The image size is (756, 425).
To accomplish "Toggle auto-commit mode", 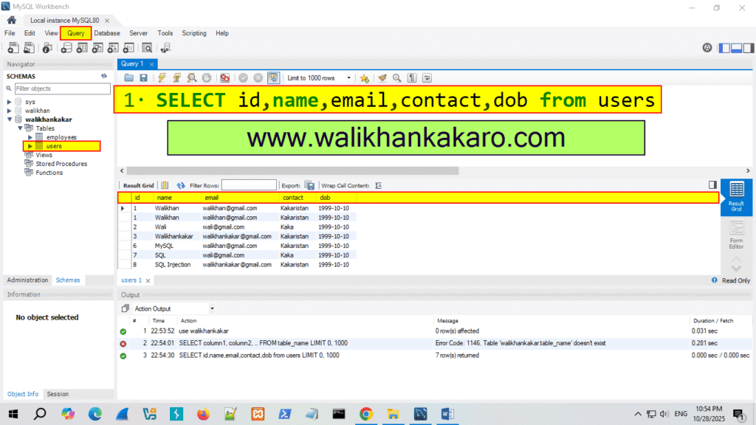I will [x=274, y=77].
